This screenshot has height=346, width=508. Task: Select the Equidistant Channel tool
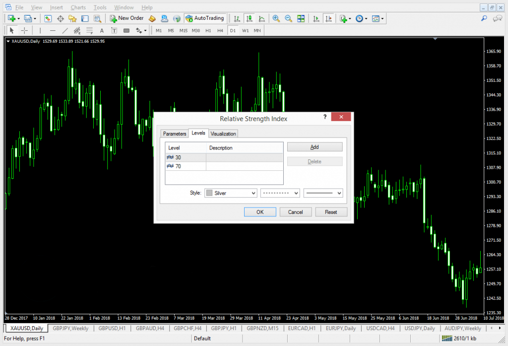[x=77, y=30]
